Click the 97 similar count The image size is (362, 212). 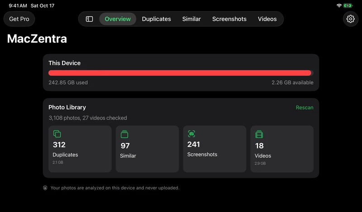click(125, 146)
